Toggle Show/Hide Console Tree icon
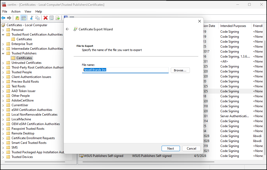The width and height of the screenshot is (267, 170). [24, 18]
